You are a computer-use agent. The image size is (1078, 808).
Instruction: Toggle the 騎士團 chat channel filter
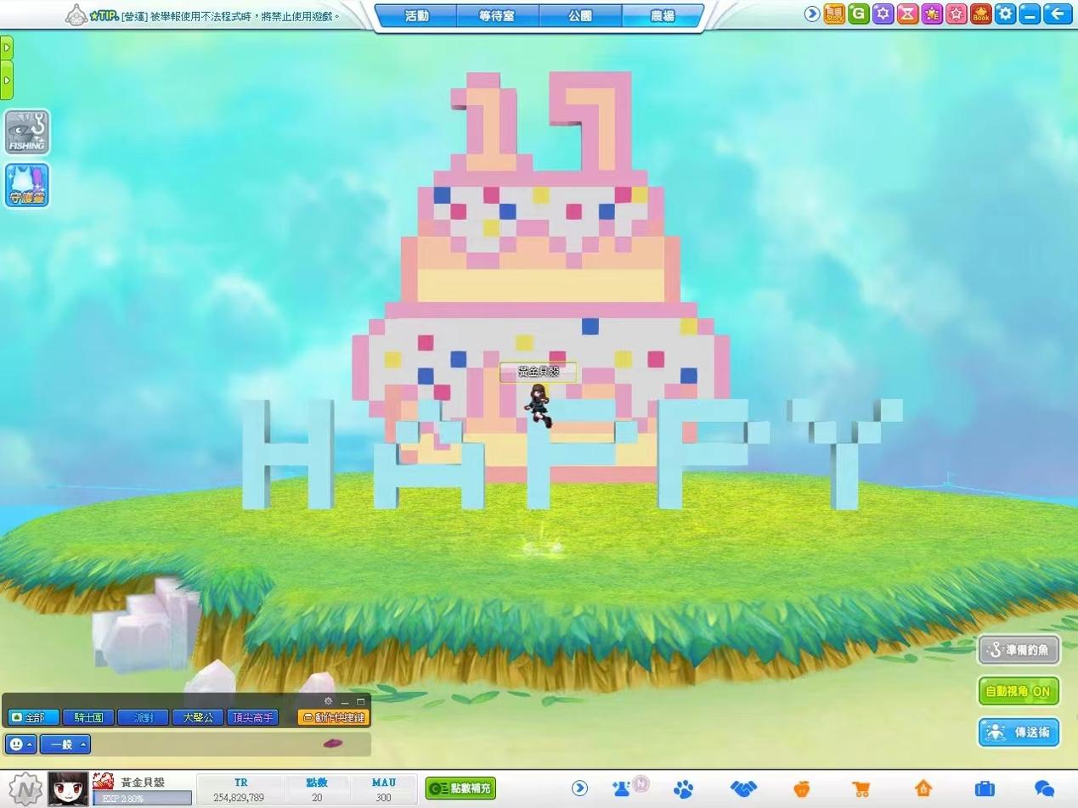pos(88,718)
